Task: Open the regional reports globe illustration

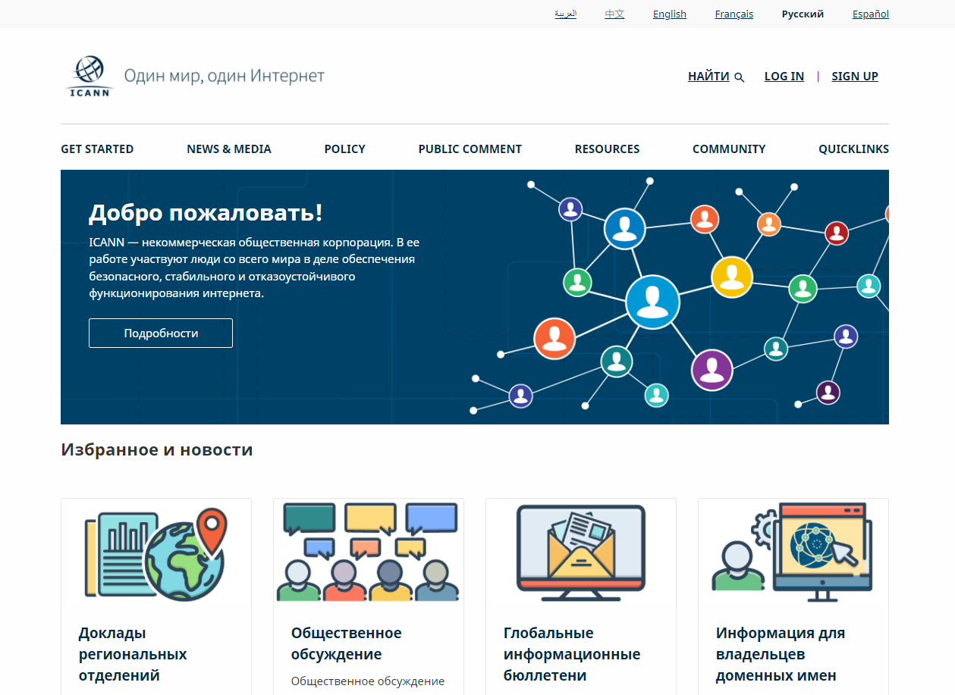Action: 156,553
